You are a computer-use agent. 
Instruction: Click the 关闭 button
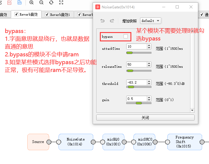pos(145,118)
